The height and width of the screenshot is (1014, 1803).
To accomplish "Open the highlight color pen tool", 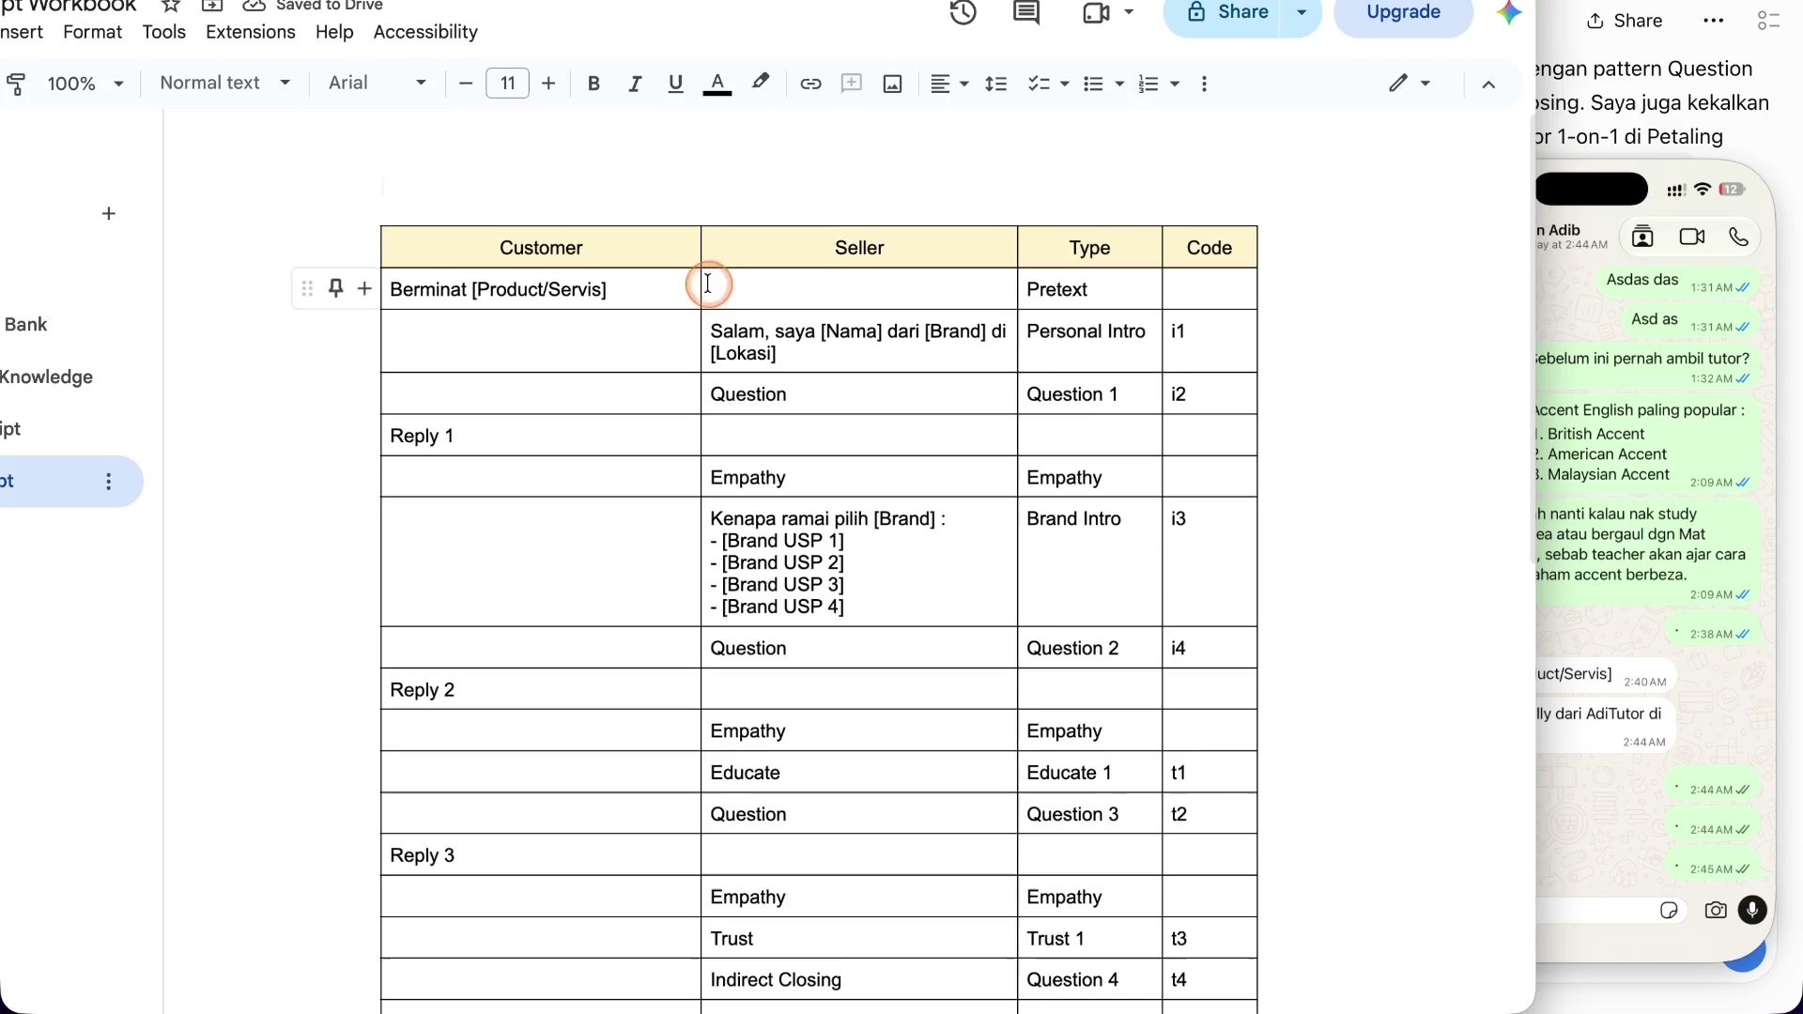I will click(761, 83).
